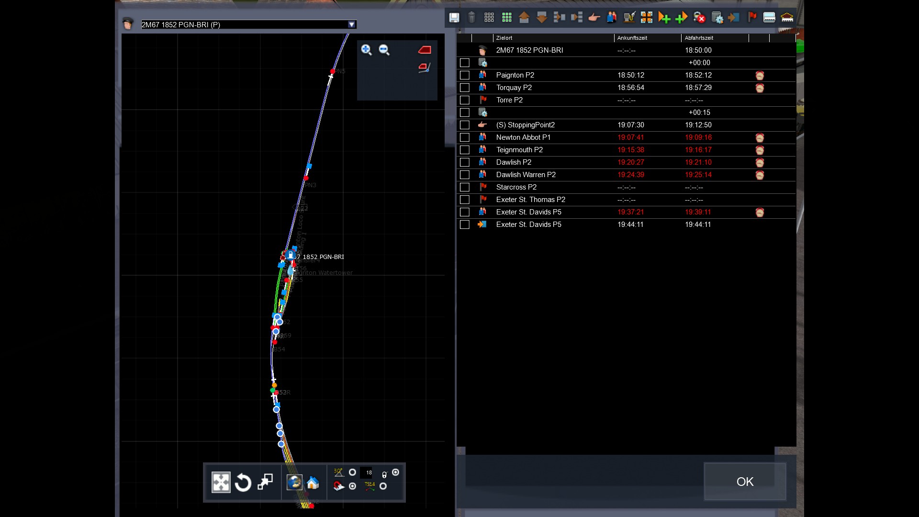Click the save floppy disk icon
The image size is (919, 517).
click(454, 18)
